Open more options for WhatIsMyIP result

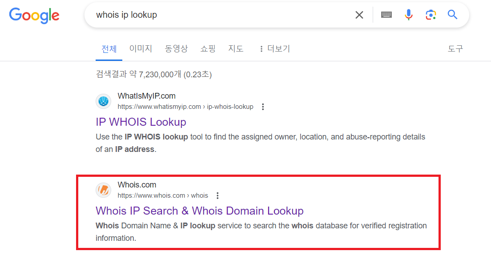click(263, 107)
